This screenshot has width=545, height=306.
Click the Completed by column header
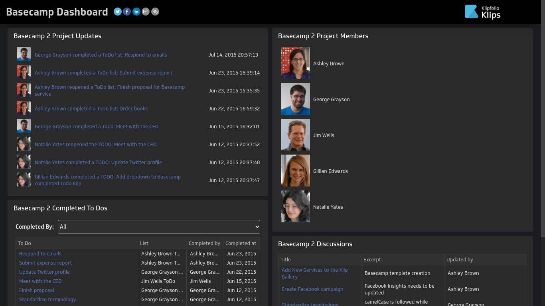[x=205, y=243]
